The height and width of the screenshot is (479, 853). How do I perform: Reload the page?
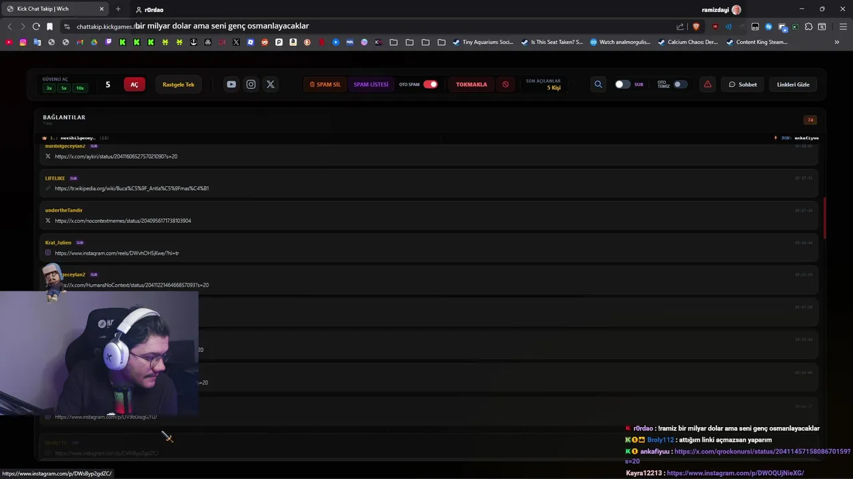pyautogui.click(x=36, y=27)
